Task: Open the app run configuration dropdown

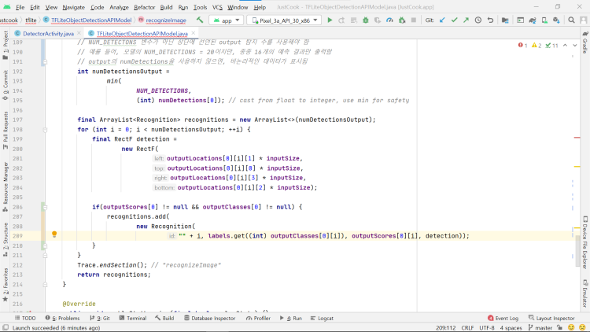Action: coord(227,20)
